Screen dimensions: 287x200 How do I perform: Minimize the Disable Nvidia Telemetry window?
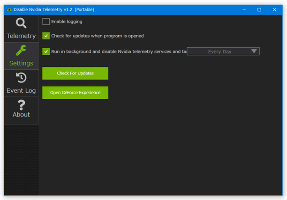pyautogui.click(x=244, y=10)
